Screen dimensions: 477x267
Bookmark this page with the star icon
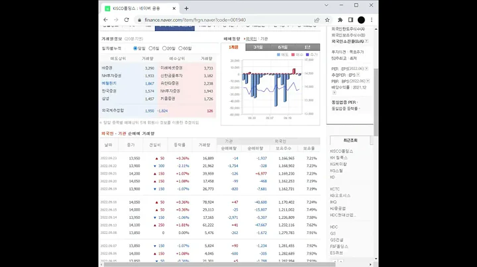tap(327, 20)
